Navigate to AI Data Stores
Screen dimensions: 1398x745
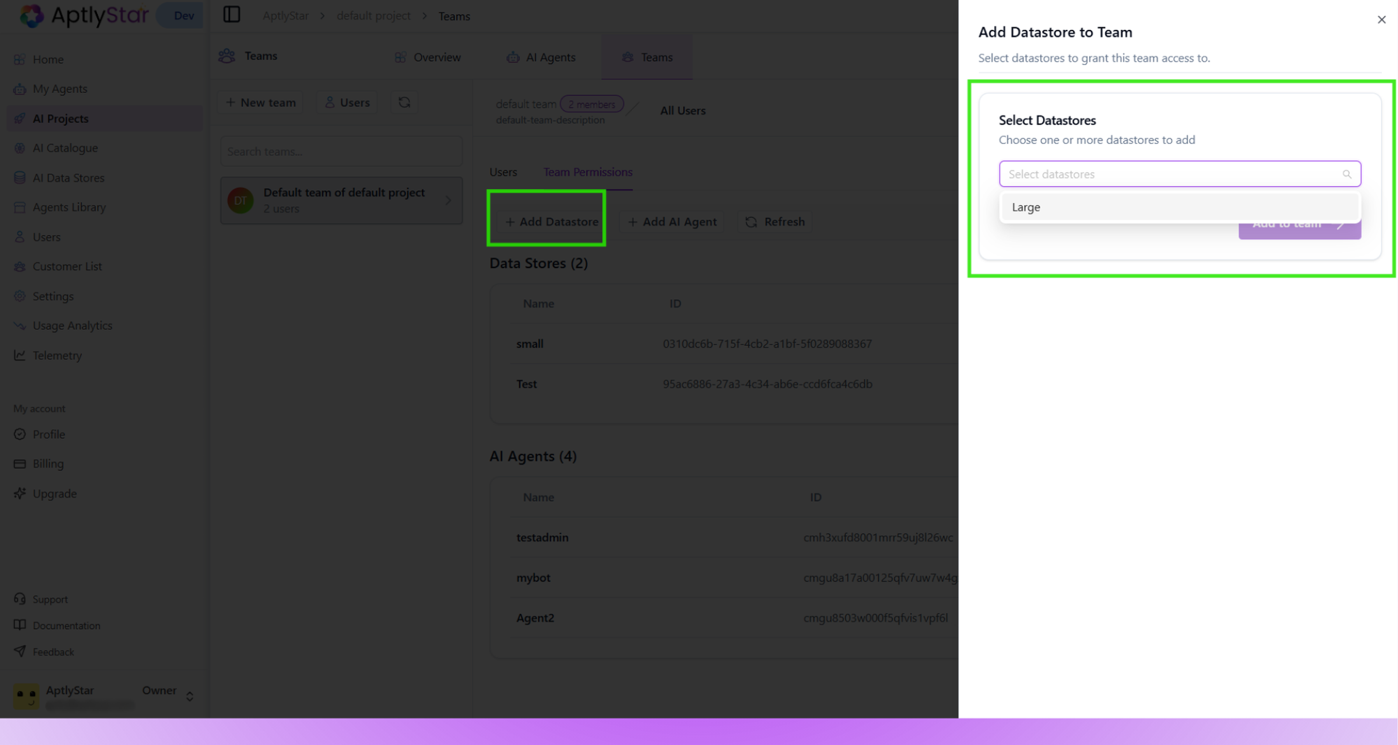click(67, 178)
